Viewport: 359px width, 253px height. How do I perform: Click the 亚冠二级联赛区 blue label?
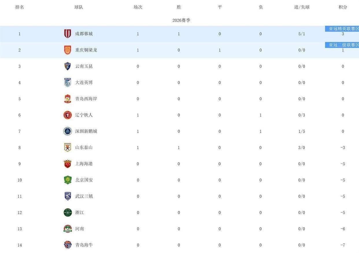[x=342, y=45]
